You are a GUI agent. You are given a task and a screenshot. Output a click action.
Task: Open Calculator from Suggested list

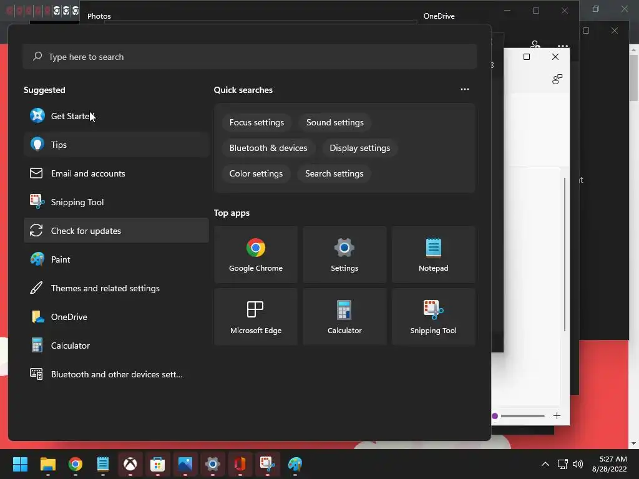[116, 346]
